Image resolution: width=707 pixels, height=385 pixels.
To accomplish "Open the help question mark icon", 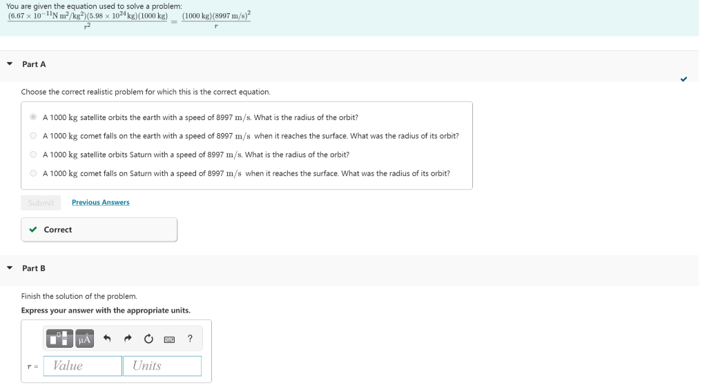I will point(190,339).
